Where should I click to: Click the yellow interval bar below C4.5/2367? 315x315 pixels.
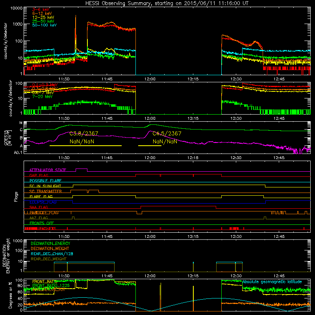(150, 146)
